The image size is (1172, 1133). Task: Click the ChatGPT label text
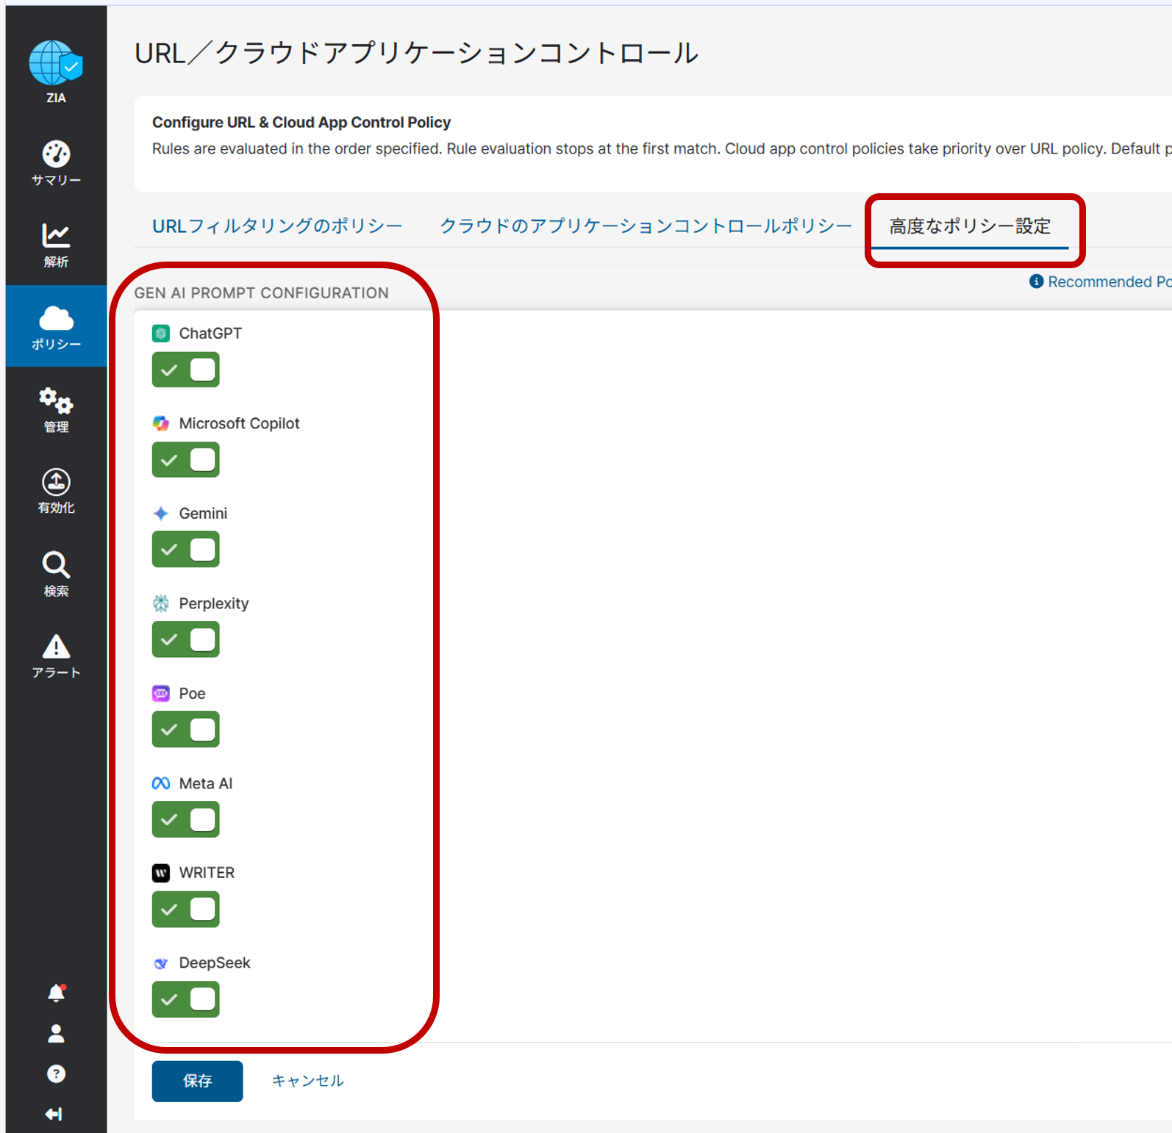210,334
